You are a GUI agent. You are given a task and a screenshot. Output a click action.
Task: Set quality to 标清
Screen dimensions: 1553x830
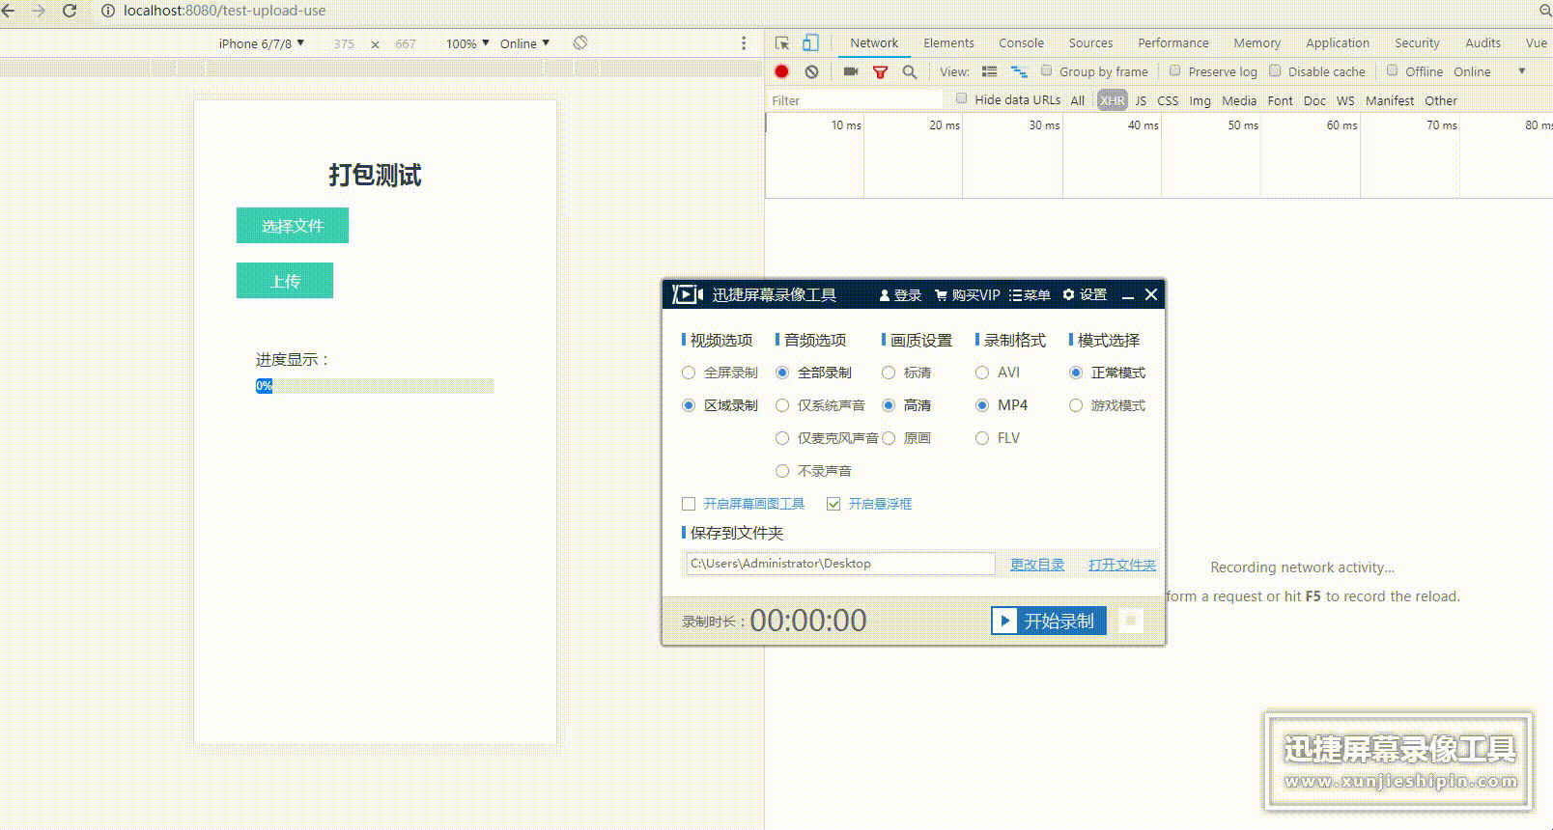[907, 373]
